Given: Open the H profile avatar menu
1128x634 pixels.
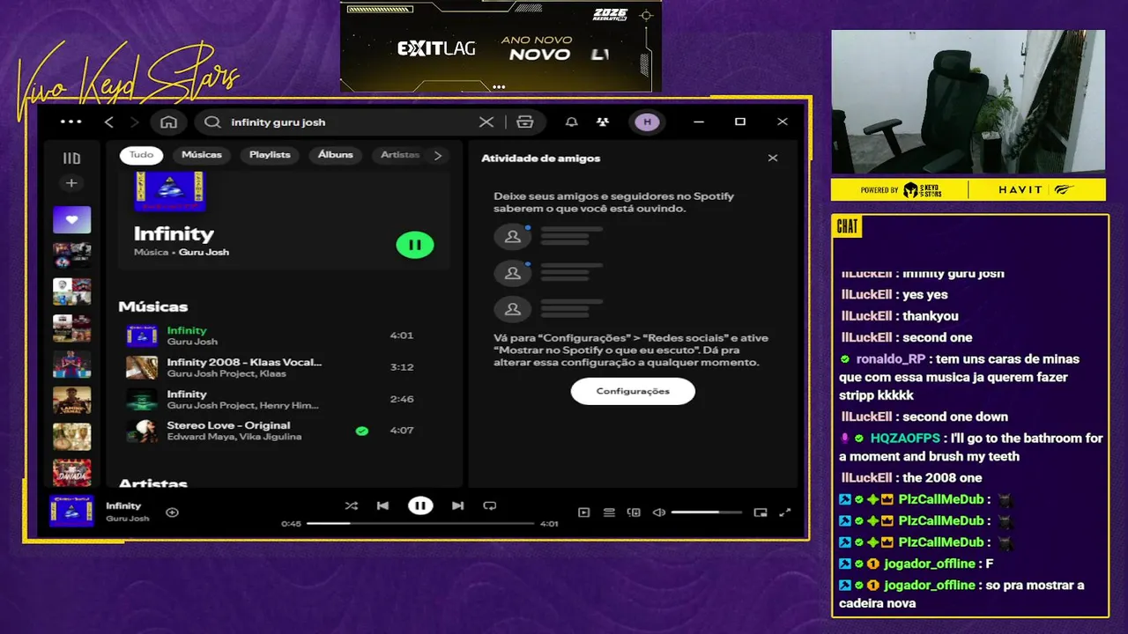Looking at the screenshot, I should point(647,122).
